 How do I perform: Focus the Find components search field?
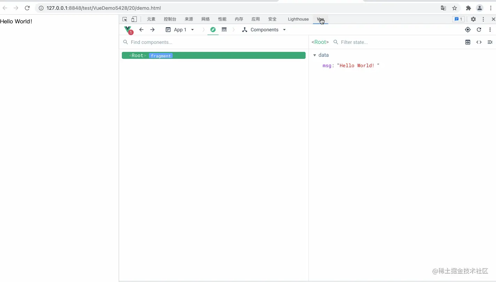(x=214, y=42)
